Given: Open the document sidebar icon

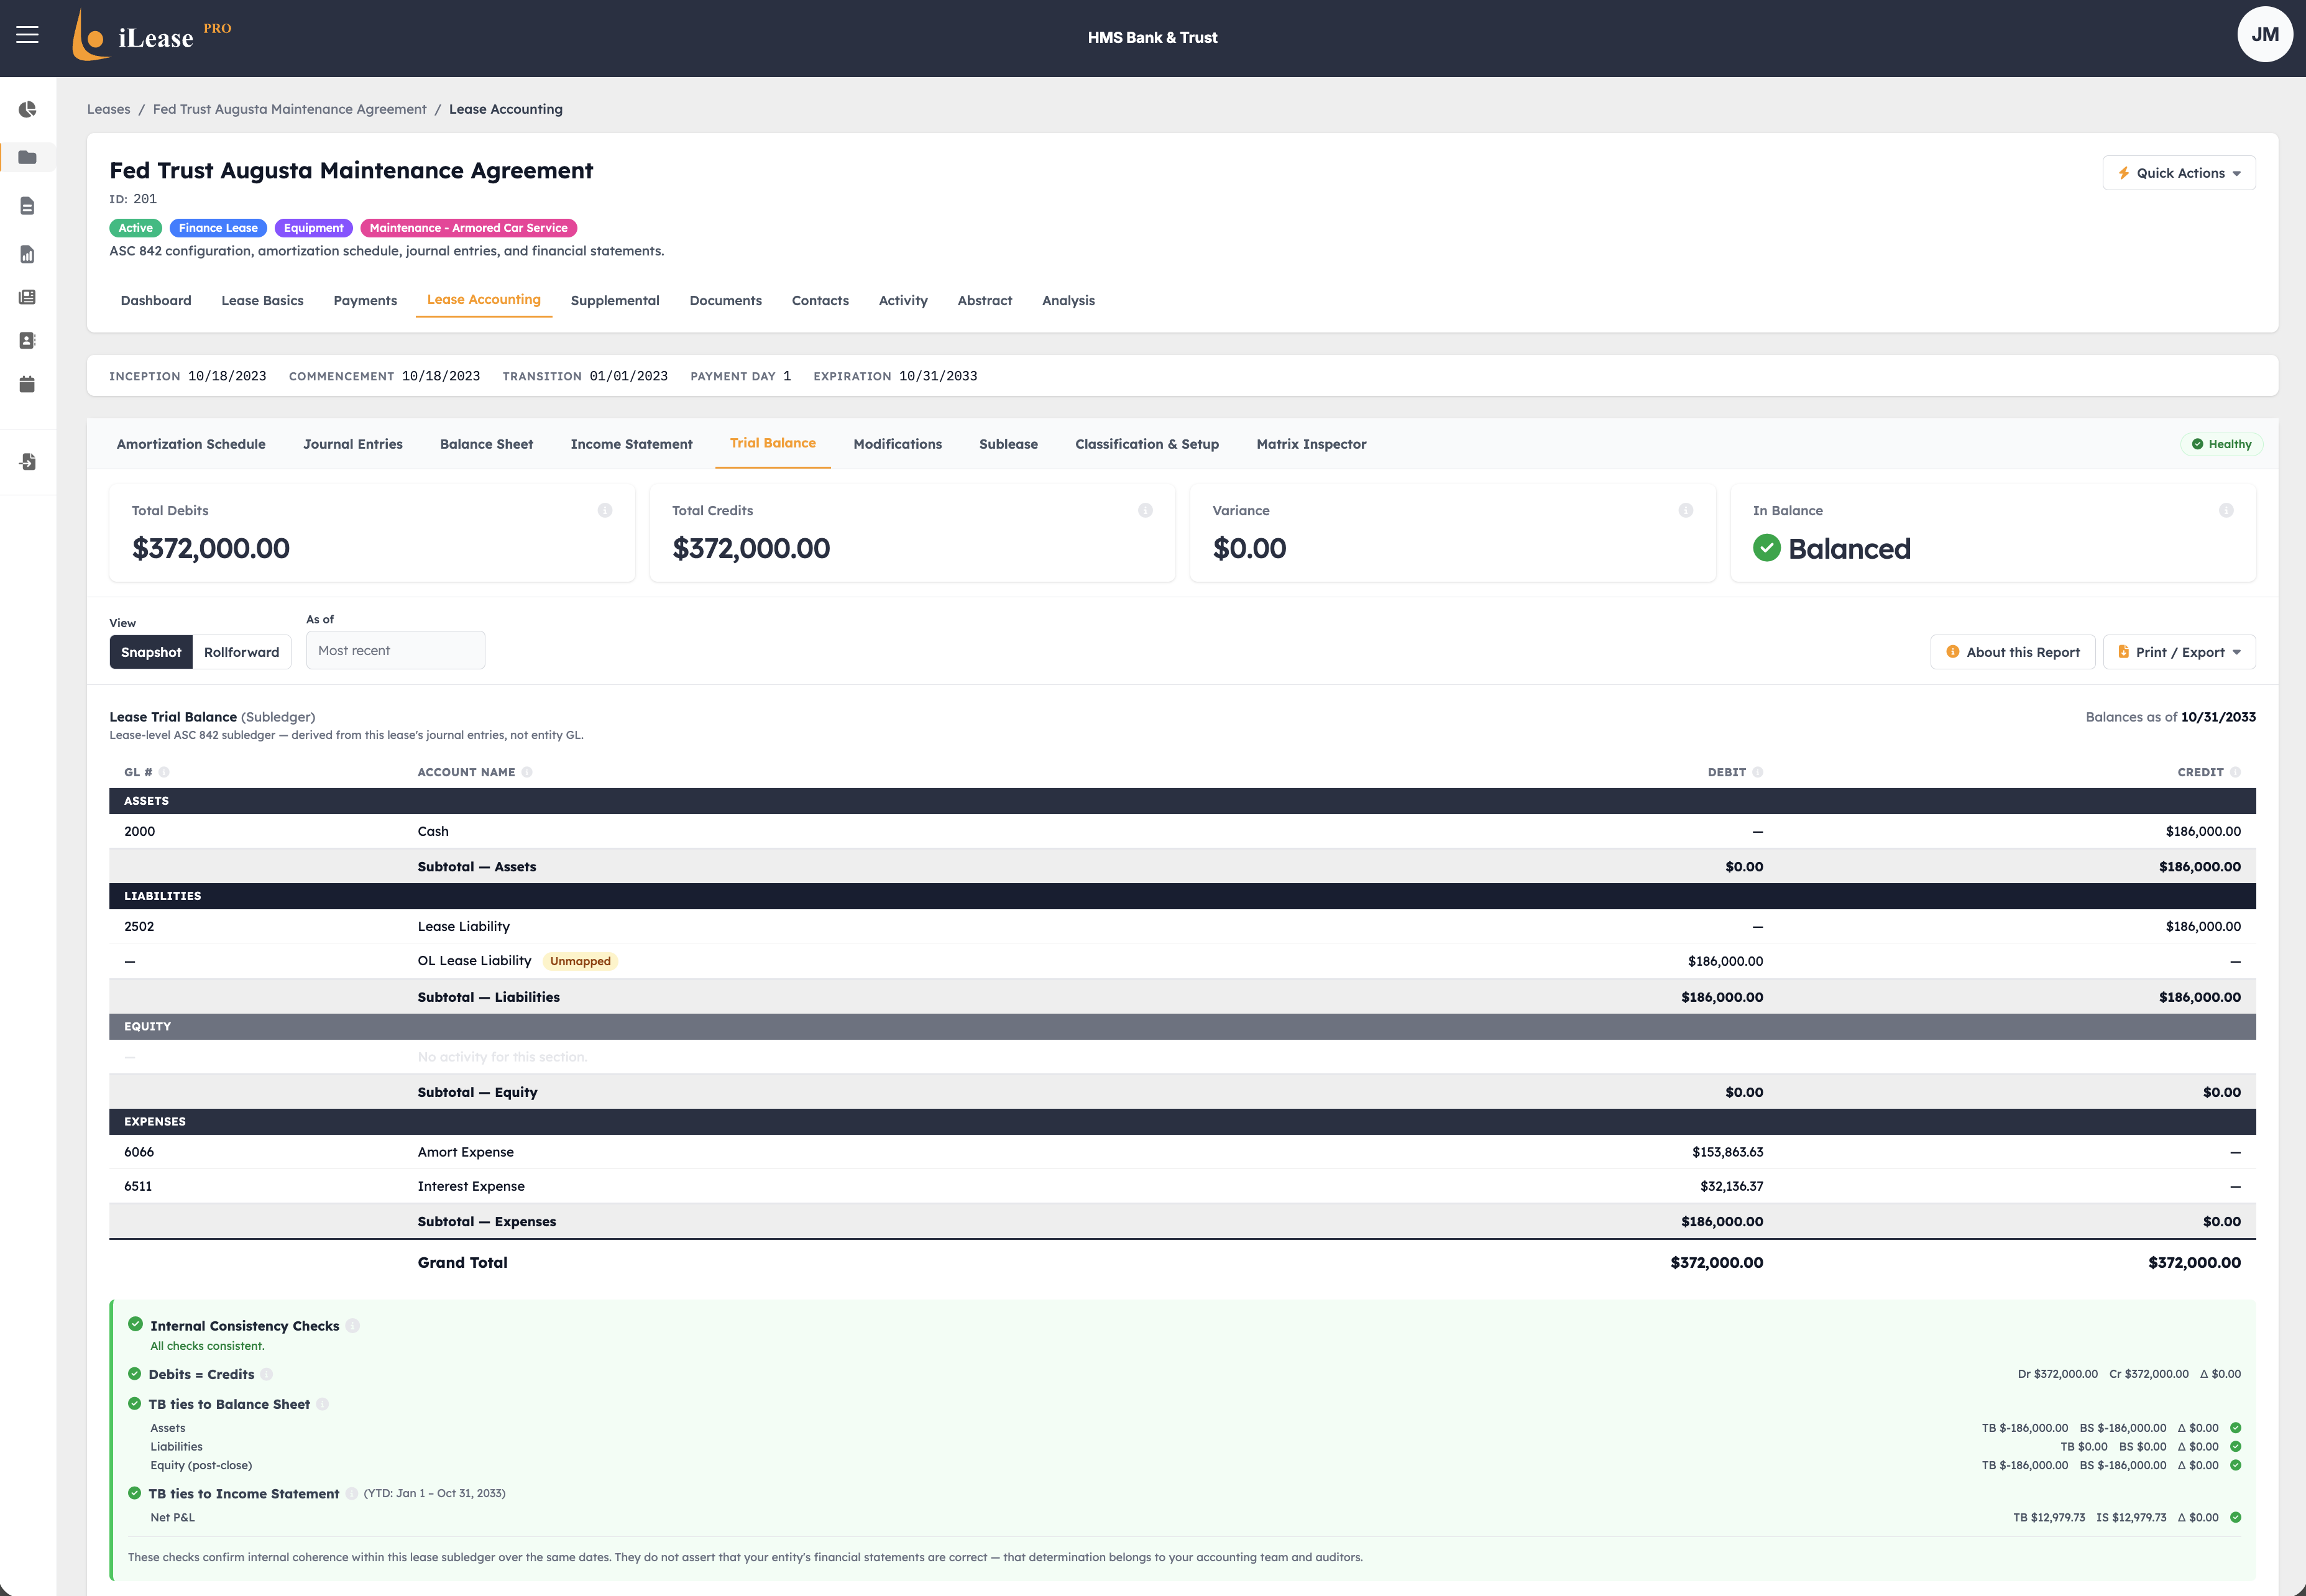Looking at the screenshot, I should (28, 206).
